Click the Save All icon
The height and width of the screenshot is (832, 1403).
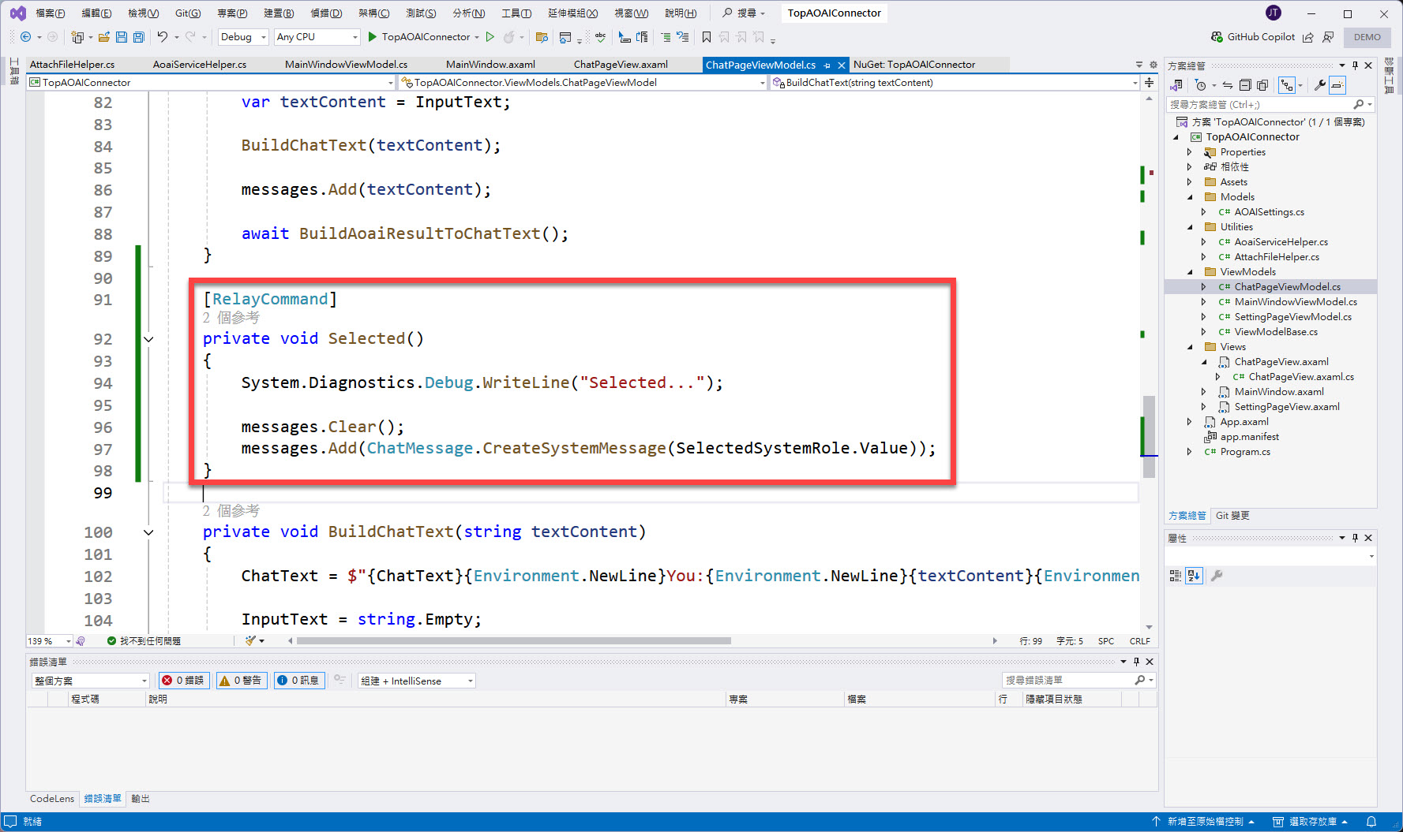[138, 37]
